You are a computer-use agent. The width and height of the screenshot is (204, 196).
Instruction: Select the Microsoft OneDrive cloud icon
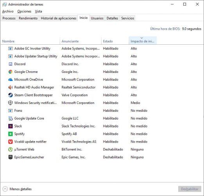(x=11, y=80)
